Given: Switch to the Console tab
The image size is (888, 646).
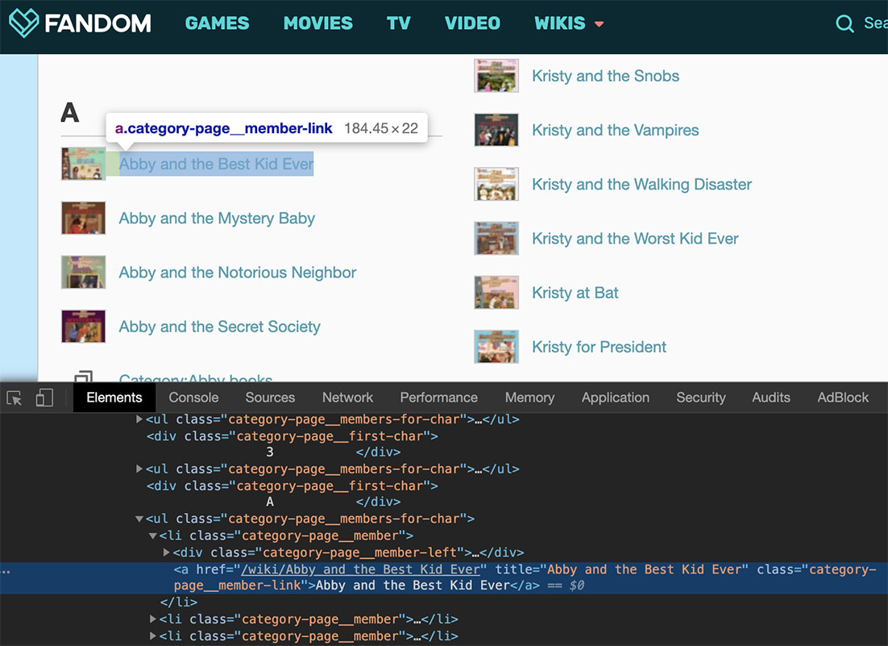Looking at the screenshot, I should pyautogui.click(x=193, y=398).
